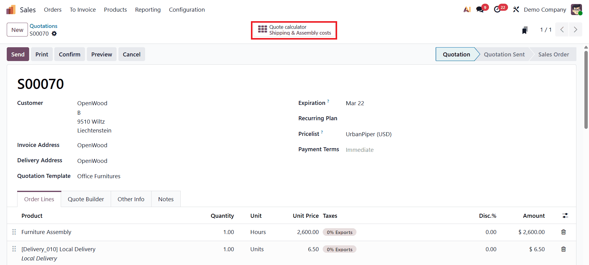Screen dimensions: 589x265
Task: Switch to the Other Info tab
Action: point(131,199)
